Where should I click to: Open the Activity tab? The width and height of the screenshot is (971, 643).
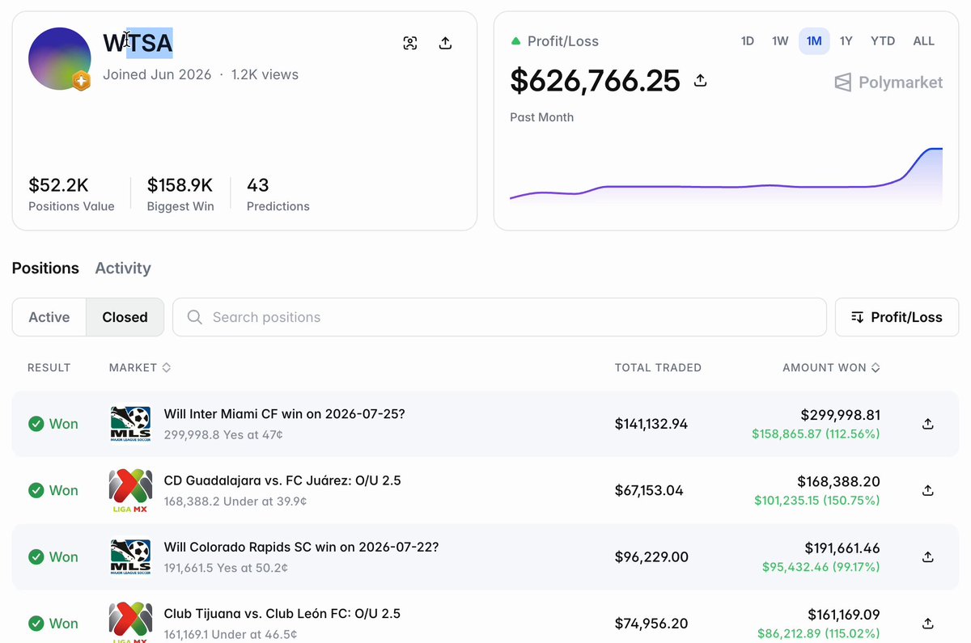123,268
